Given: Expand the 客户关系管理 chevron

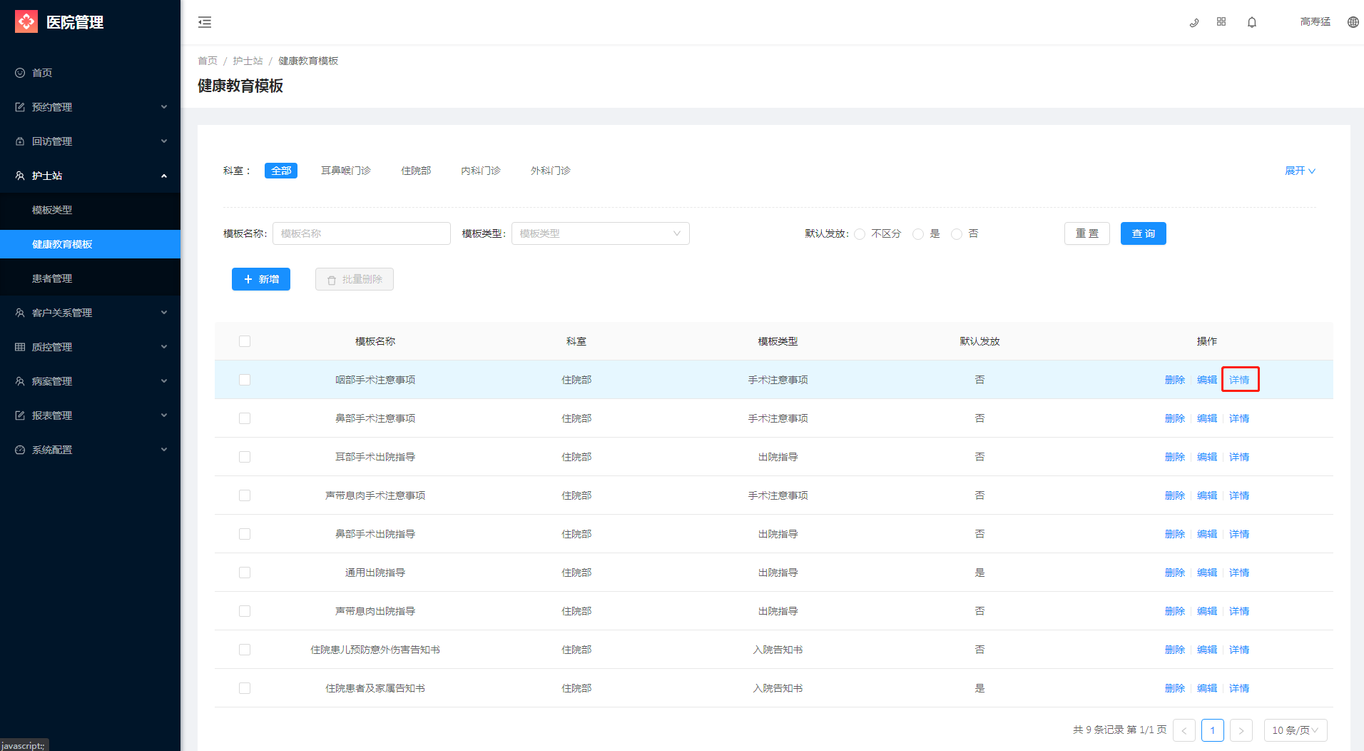Looking at the screenshot, I should (x=164, y=313).
